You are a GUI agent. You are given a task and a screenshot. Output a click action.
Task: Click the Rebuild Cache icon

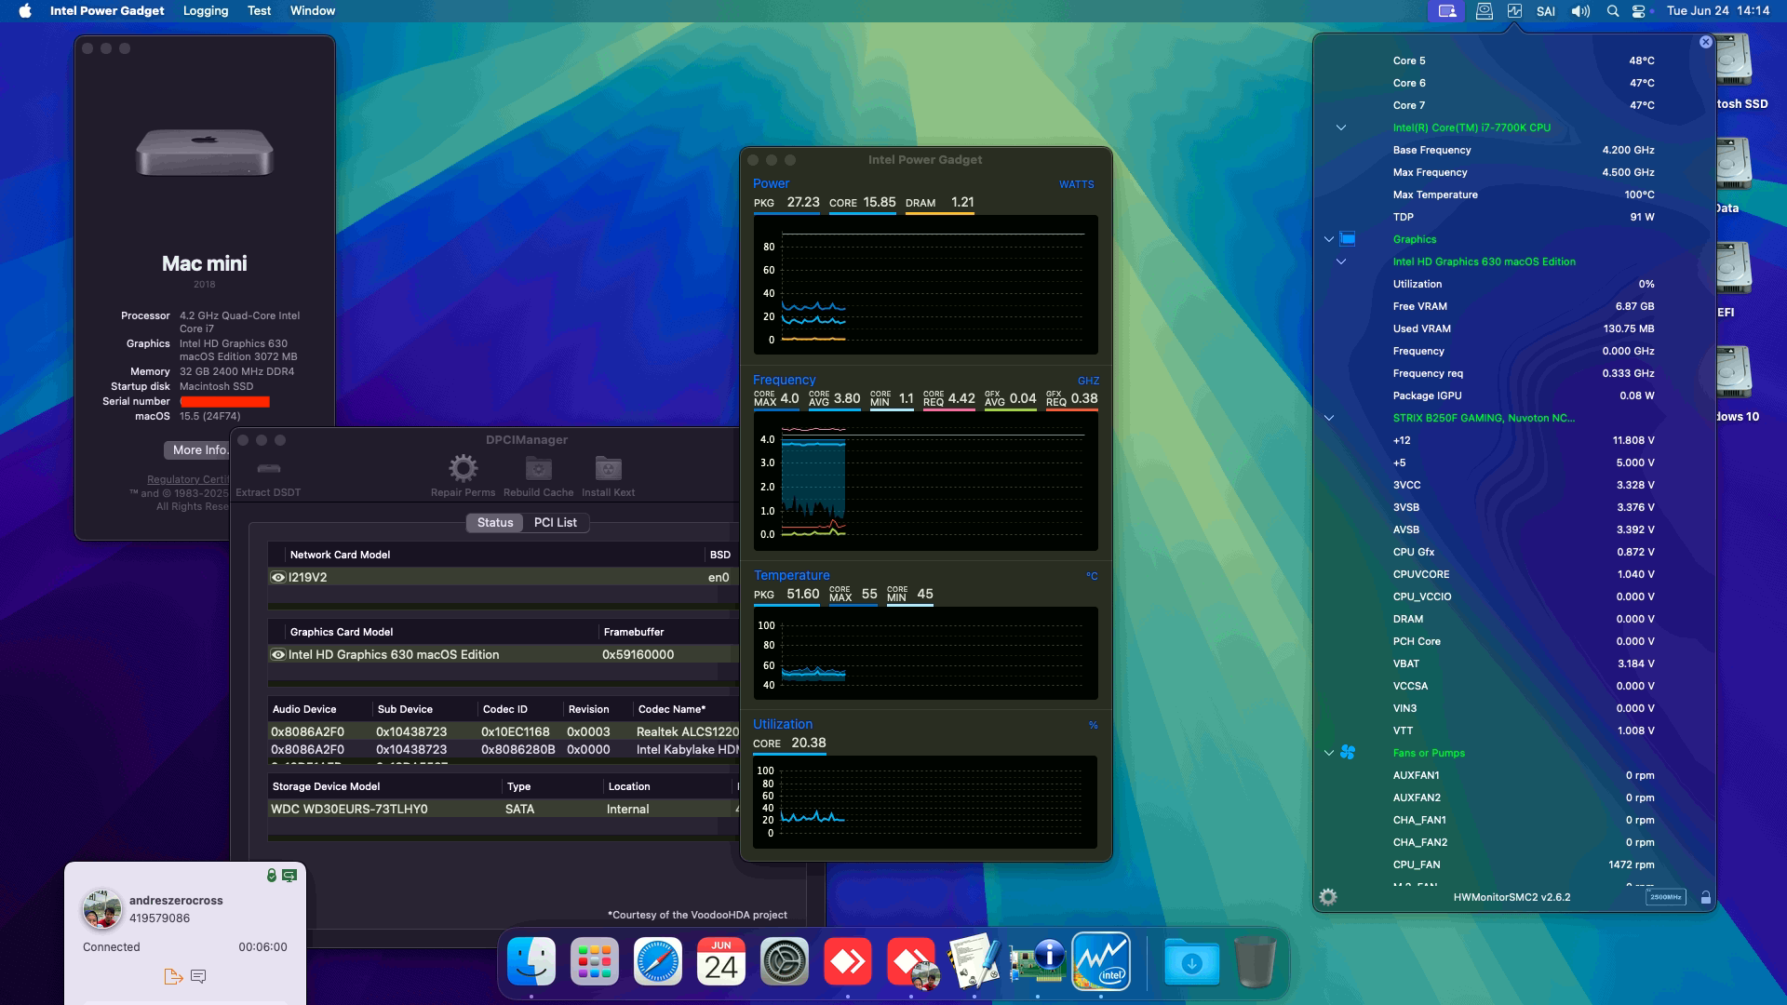(536, 470)
